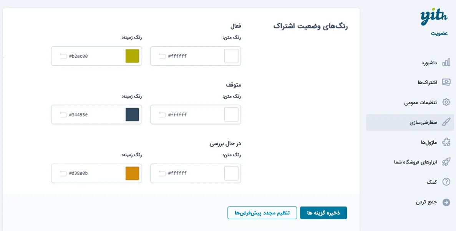Click the تنظیمات عمومی gear icon

click(x=446, y=102)
